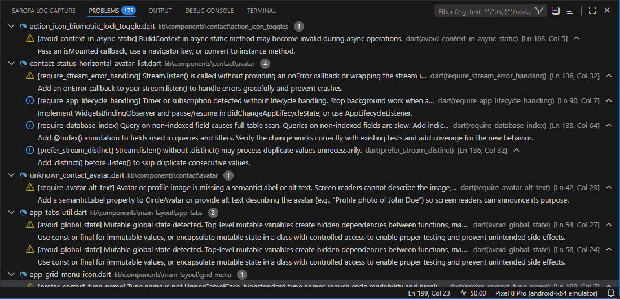Collapse avoid_context_in_async_static message chevron
Image resolution: width=620 pixels, height=299 pixels.
point(577,38)
